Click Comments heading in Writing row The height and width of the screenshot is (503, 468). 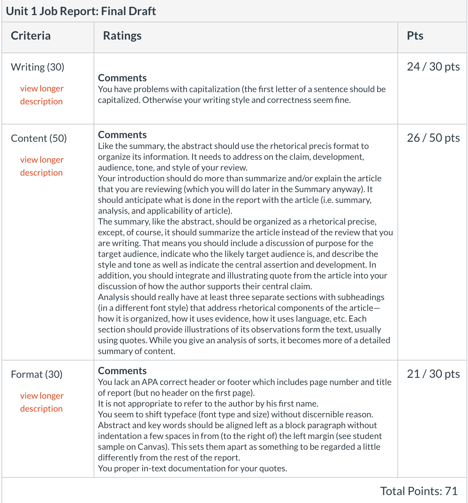point(122,78)
